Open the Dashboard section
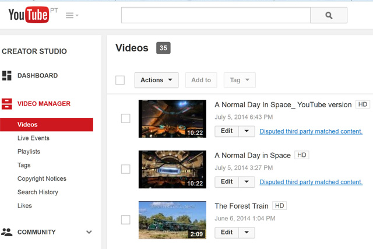The image size is (373, 249). [x=37, y=75]
